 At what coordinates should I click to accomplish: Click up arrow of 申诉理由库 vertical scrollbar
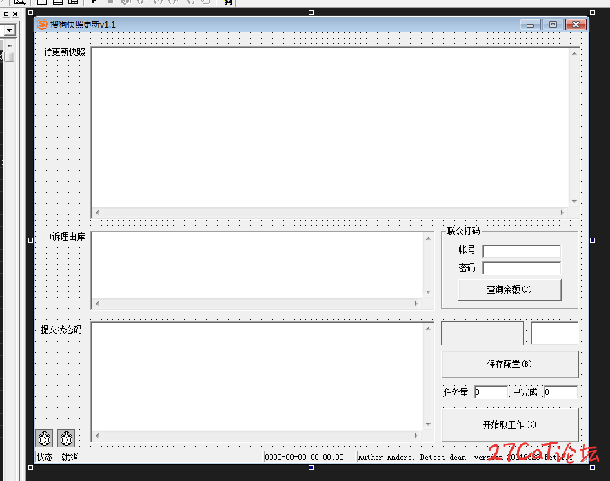(428, 238)
